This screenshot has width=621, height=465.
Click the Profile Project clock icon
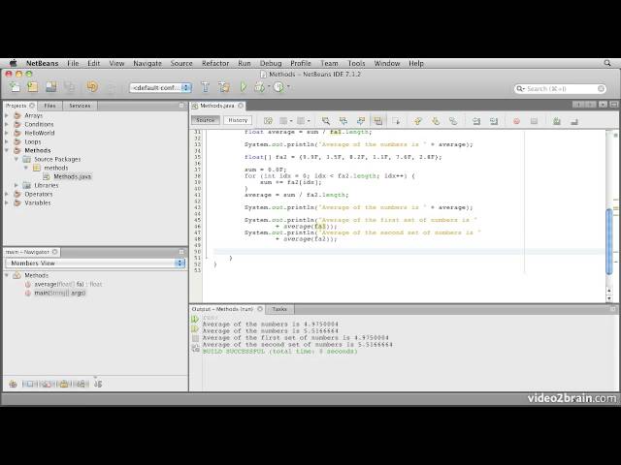(278, 87)
